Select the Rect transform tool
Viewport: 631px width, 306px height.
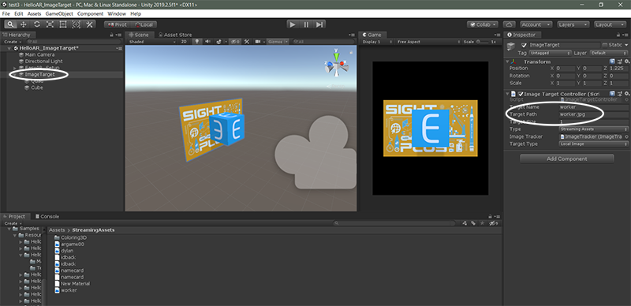coord(63,24)
